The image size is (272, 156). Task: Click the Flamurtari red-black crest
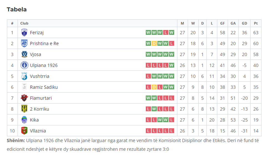pos(24,98)
